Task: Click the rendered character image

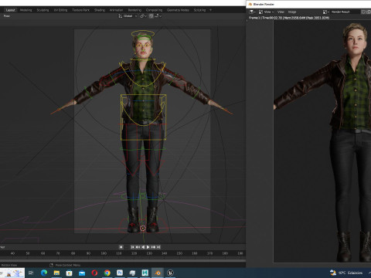Action: (322, 141)
